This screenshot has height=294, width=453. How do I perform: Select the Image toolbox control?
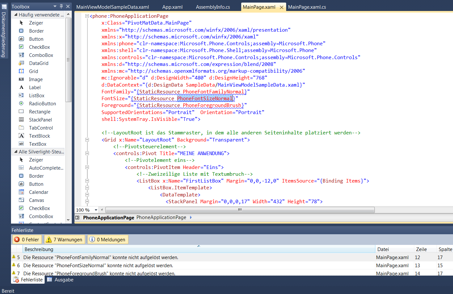coord(36,79)
